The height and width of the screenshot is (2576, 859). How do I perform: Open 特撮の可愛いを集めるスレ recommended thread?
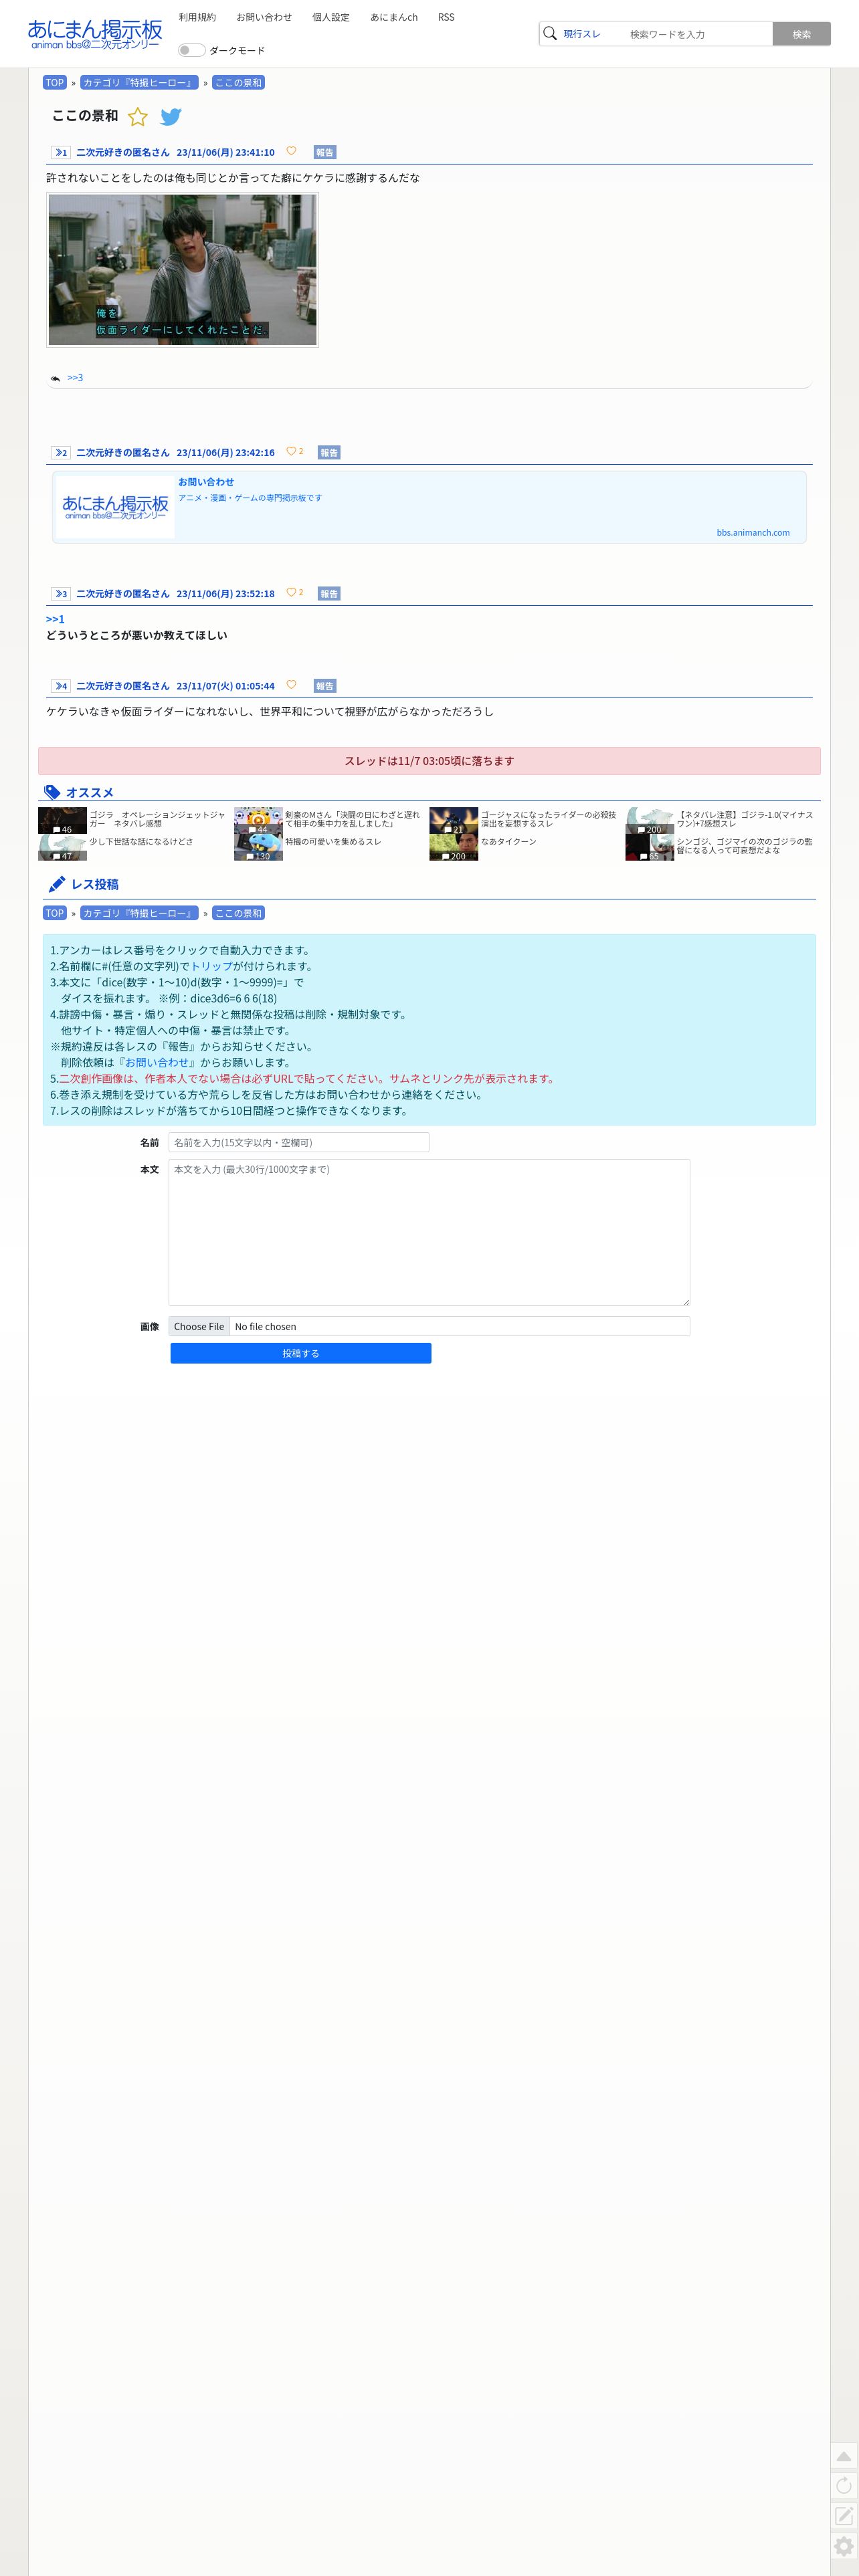tap(333, 842)
